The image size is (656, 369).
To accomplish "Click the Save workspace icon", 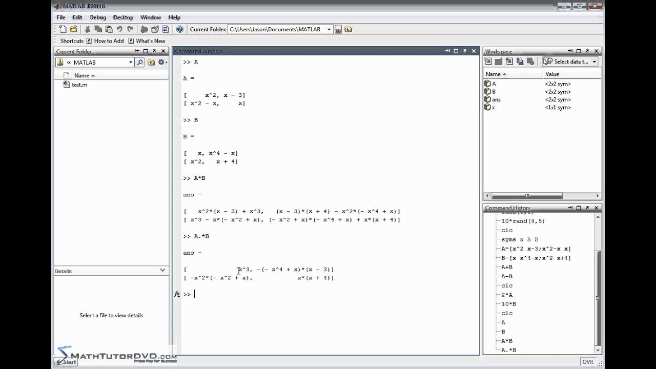I will (x=520, y=61).
